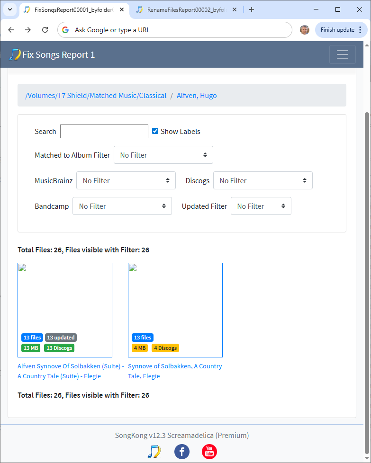Click the Finish update button
The height and width of the screenshot is (463, 371).
pos(337,30)
